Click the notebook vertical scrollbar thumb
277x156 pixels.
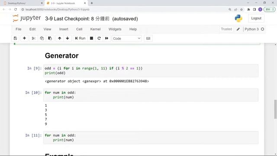[x=275, y=109]
